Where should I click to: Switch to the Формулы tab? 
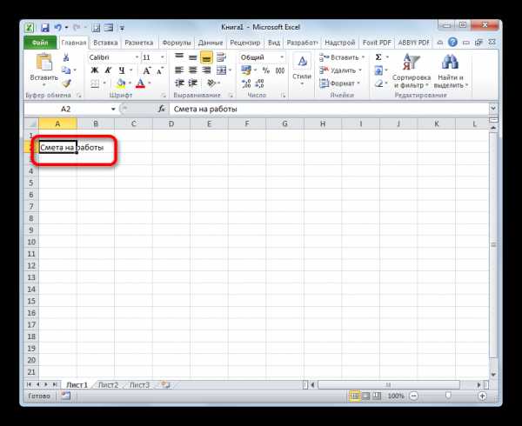click(177, 43)
